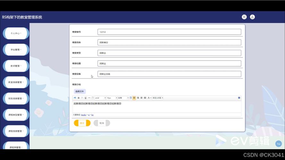The width and height of the screenshot is (285, 160).
Task: Click the br link in the element path
Action: (93, 115)
